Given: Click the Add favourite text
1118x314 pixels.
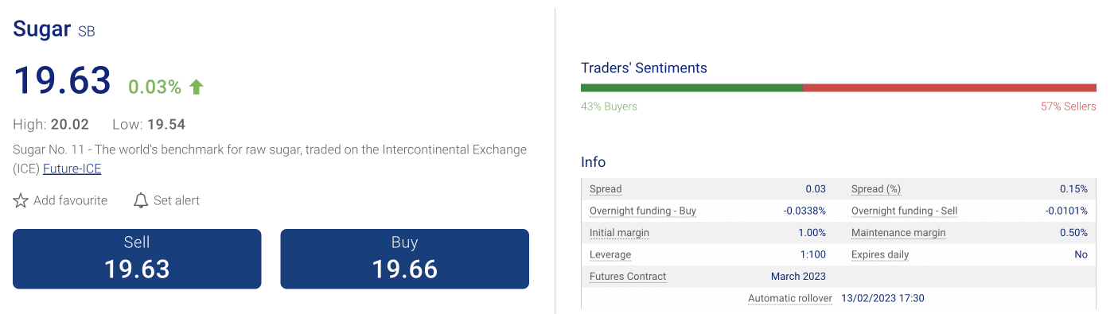Looking at the screenshot, I should coord(70,200).
